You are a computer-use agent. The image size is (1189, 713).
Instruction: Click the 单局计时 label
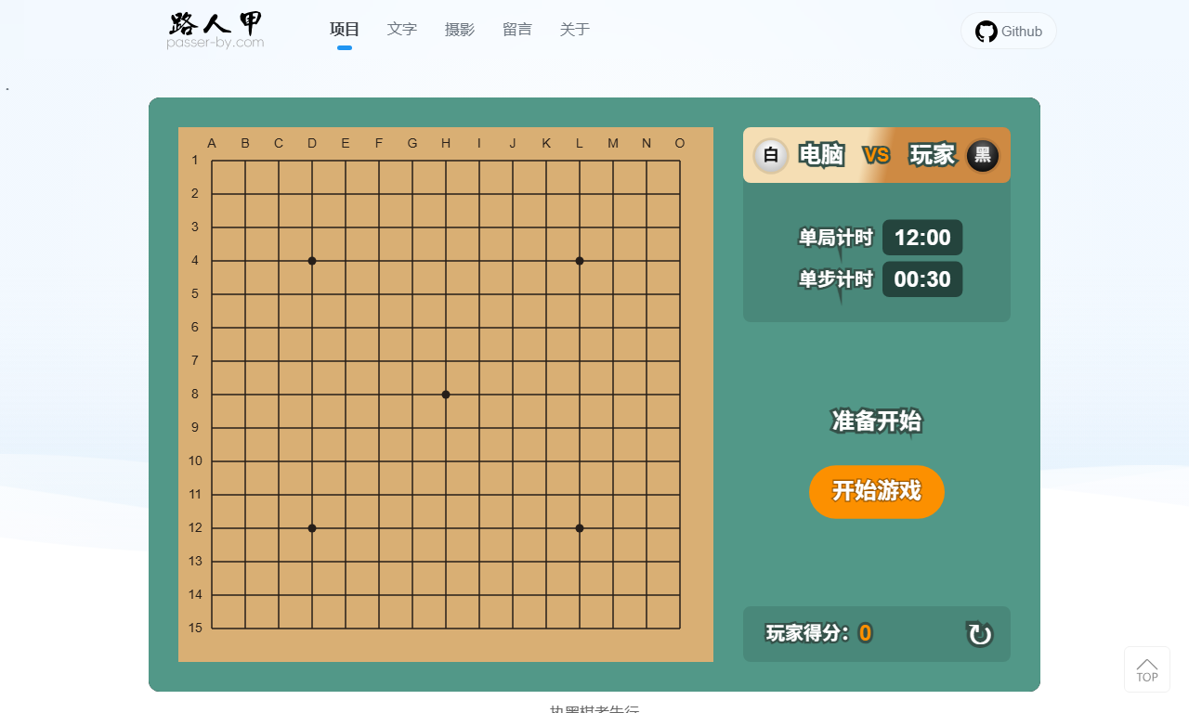836,239
